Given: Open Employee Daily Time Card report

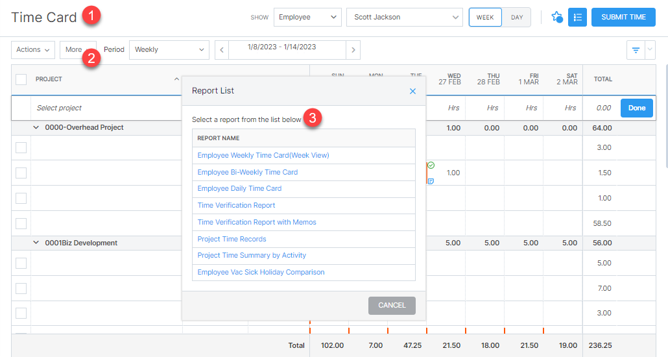Looking at the screenshot, I should (239, 188).
